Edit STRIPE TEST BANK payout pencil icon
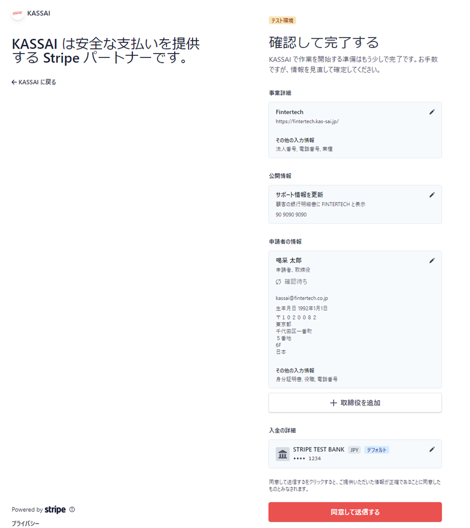Viewport: 470px width, 528px height. 432,450
